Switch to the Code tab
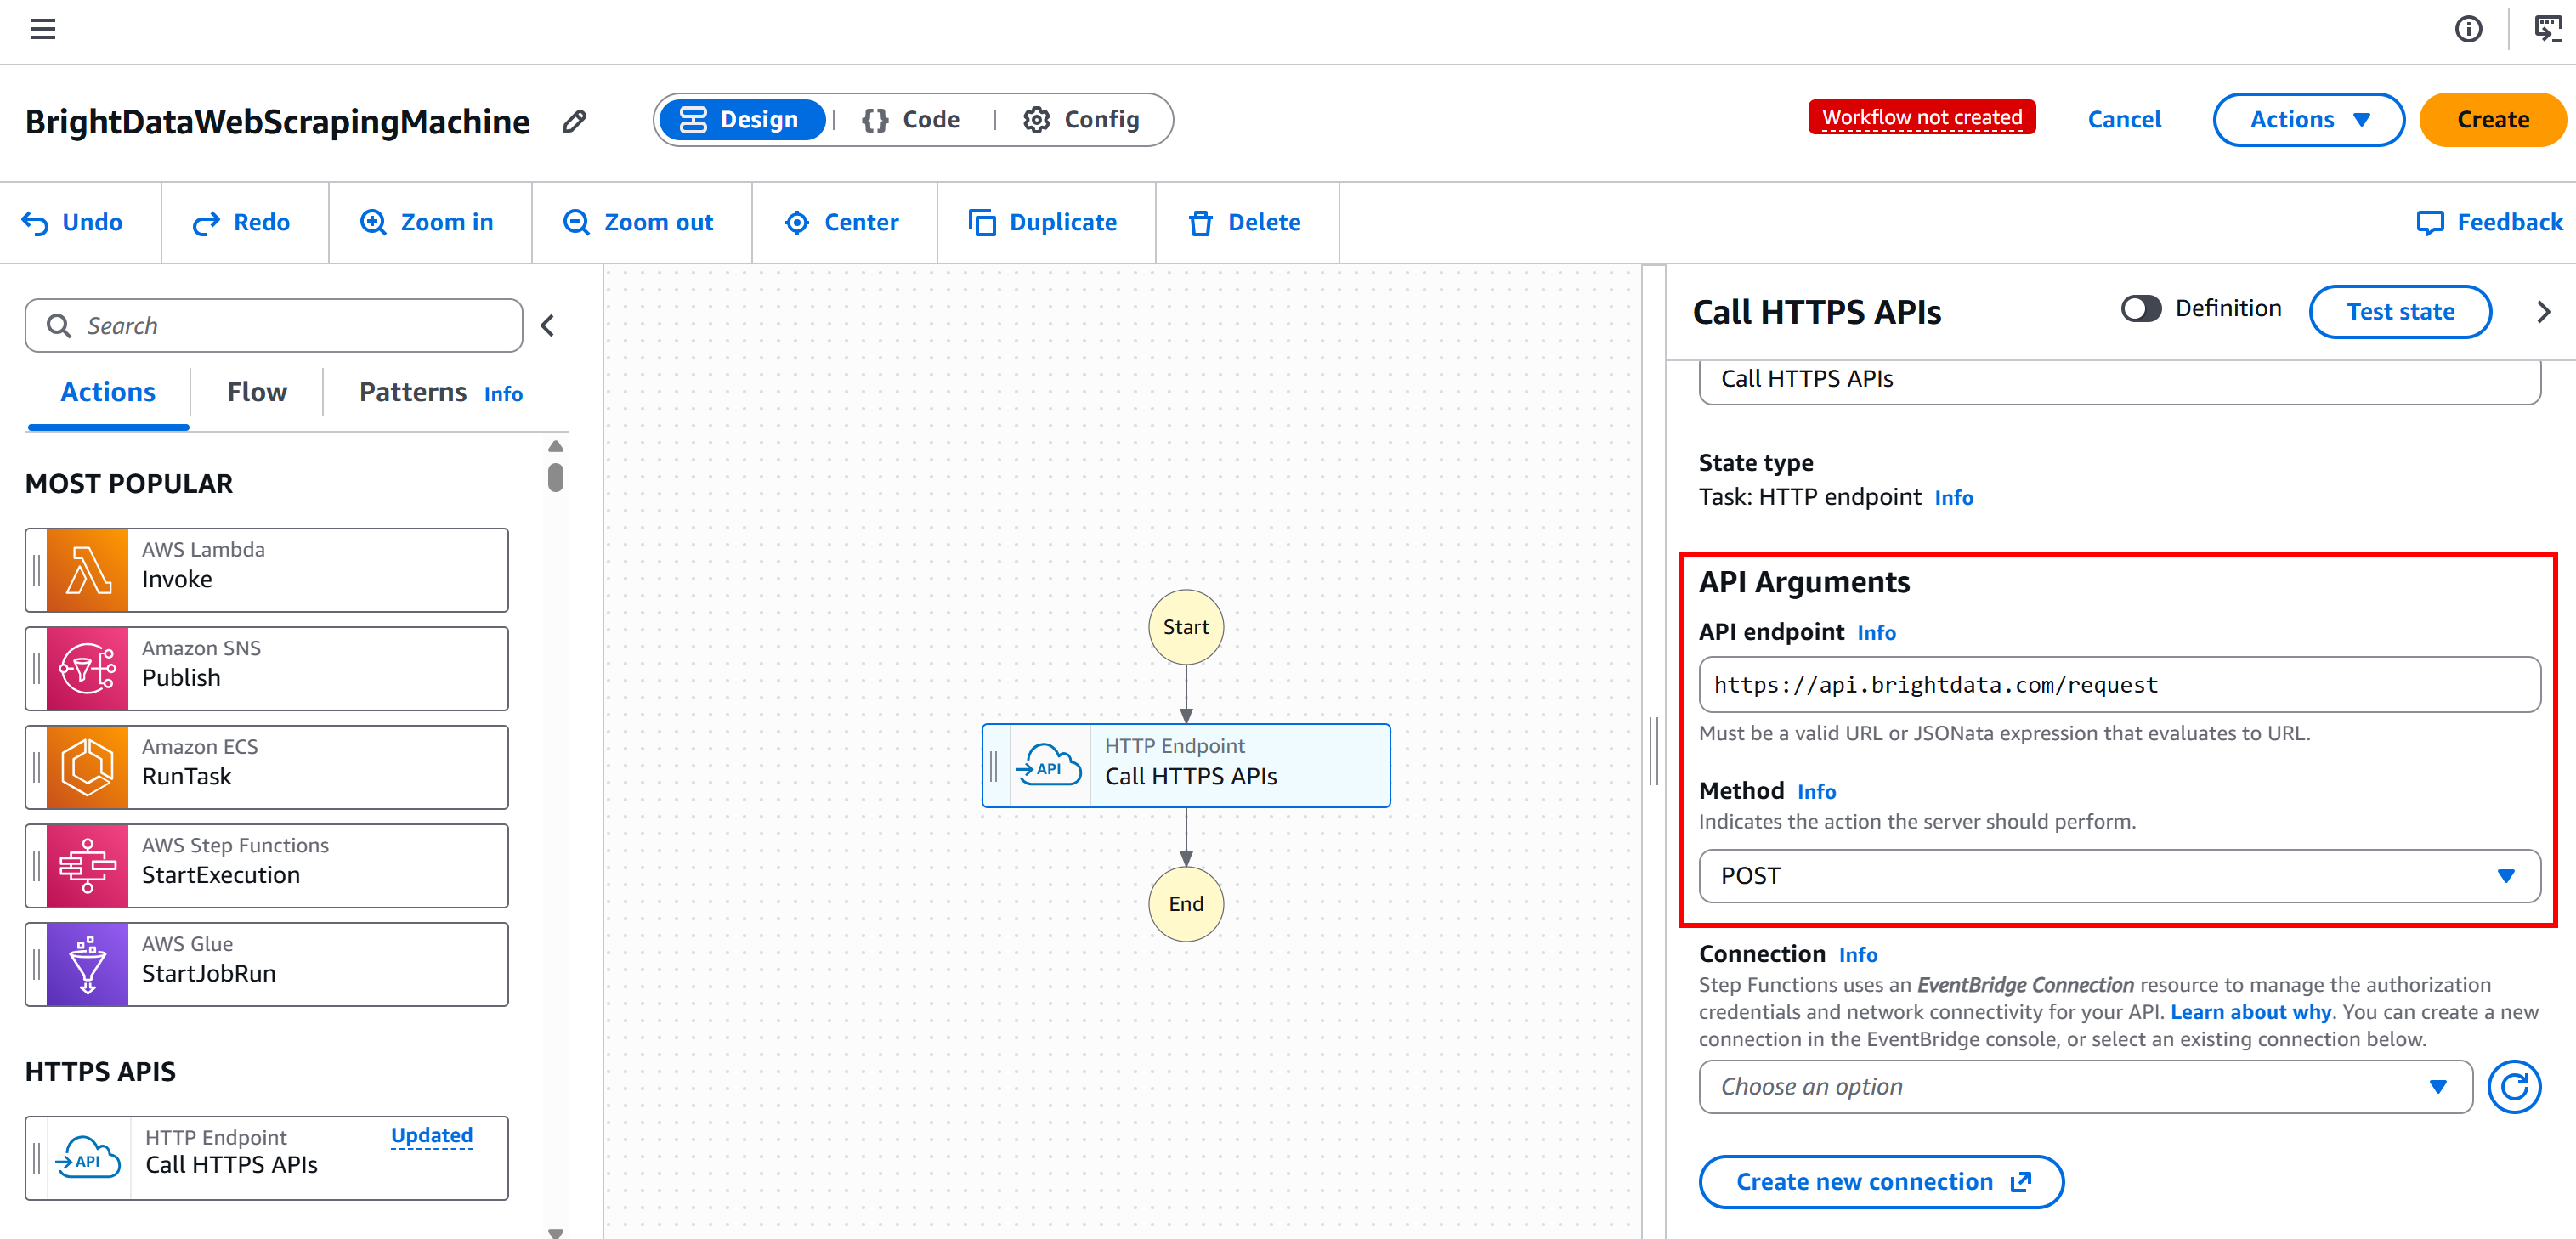 911,119
